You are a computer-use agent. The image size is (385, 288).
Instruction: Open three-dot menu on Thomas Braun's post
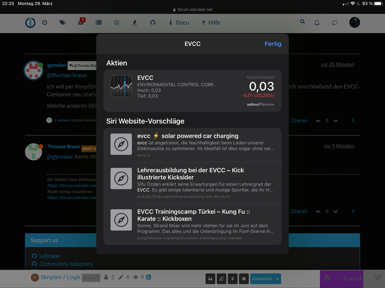coord(353,211)
